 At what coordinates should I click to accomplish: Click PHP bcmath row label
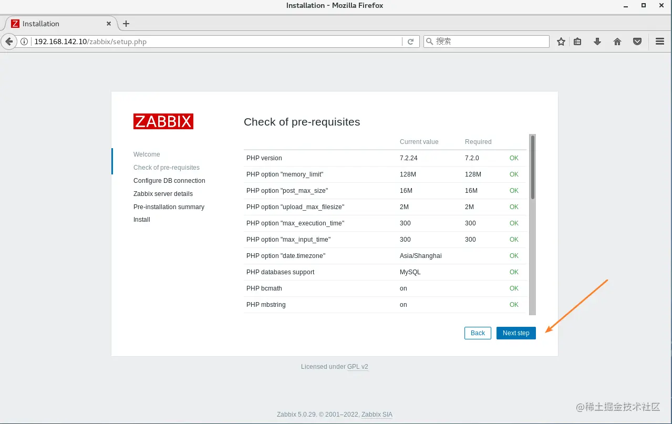(264, 288)
